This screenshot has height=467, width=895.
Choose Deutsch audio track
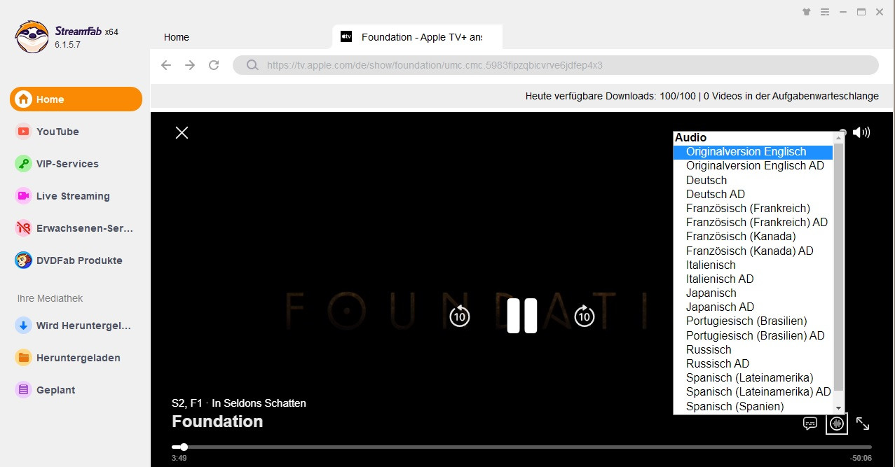pyautogui.click(x=753, y=180)
